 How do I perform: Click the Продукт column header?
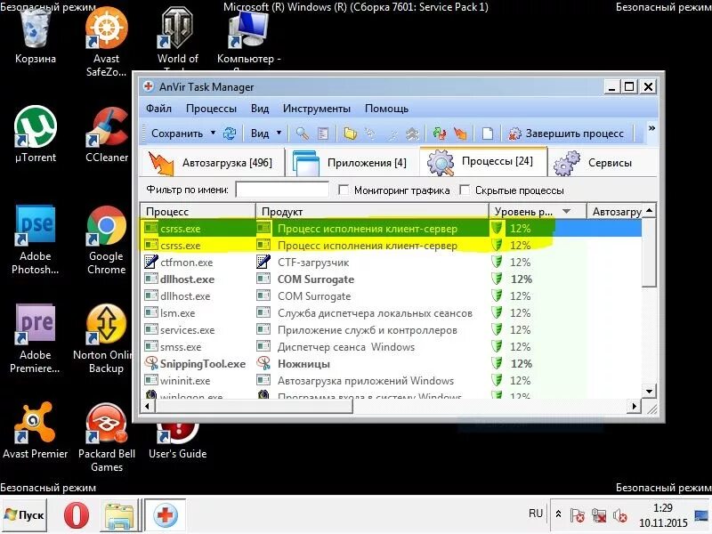(x=372, y=211)
